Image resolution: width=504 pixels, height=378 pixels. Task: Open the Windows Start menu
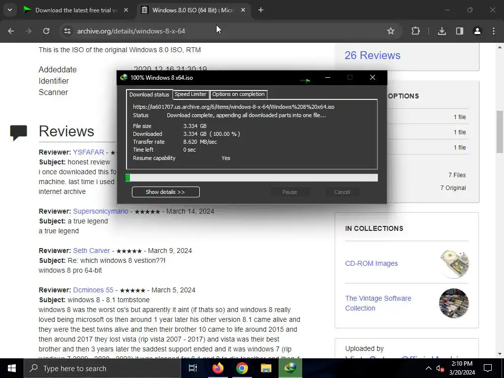click(x=12, y=368)
